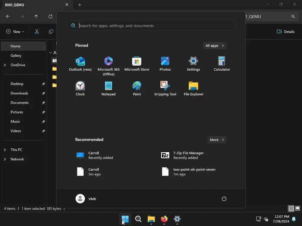Click the Windows Start button on taskbar
The width and height of the screenshot is (302, 226).
(x=125, y=219)
